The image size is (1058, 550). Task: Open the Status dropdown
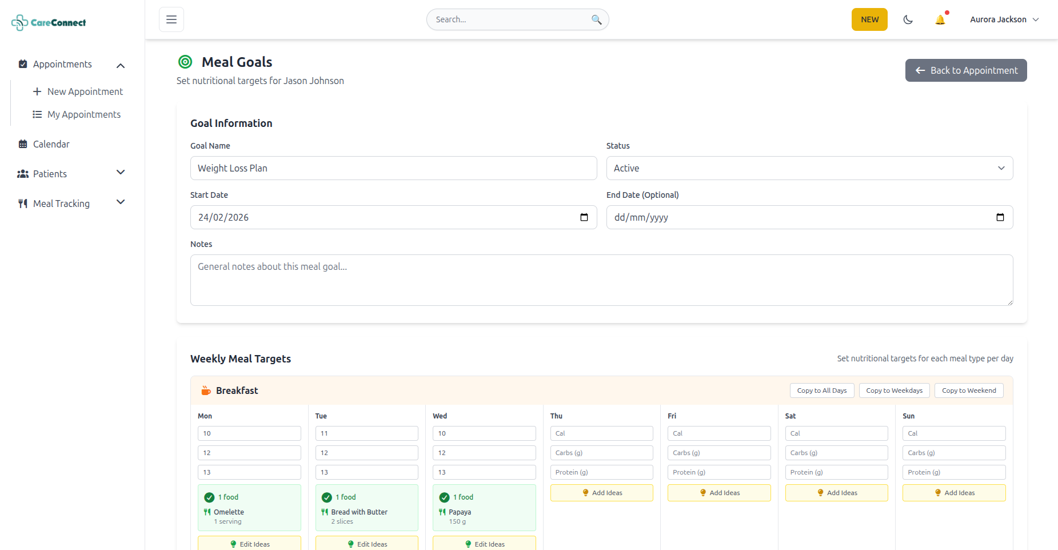809,168
